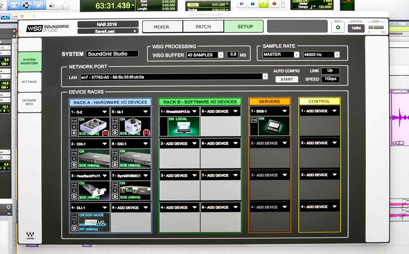Switch to the PATCH tab

click(x=203, y=27)
